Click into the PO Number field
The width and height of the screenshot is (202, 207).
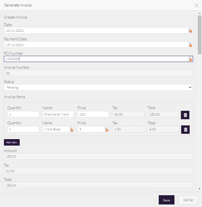click(98, 59)
